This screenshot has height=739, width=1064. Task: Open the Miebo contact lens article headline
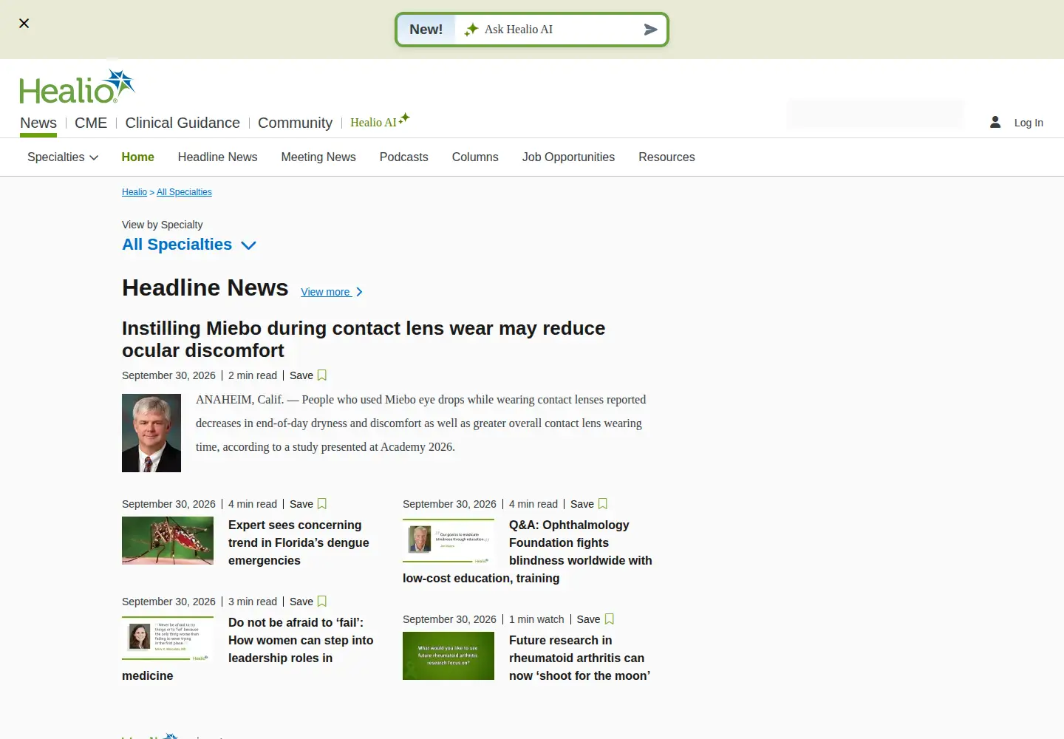point(364,339)
